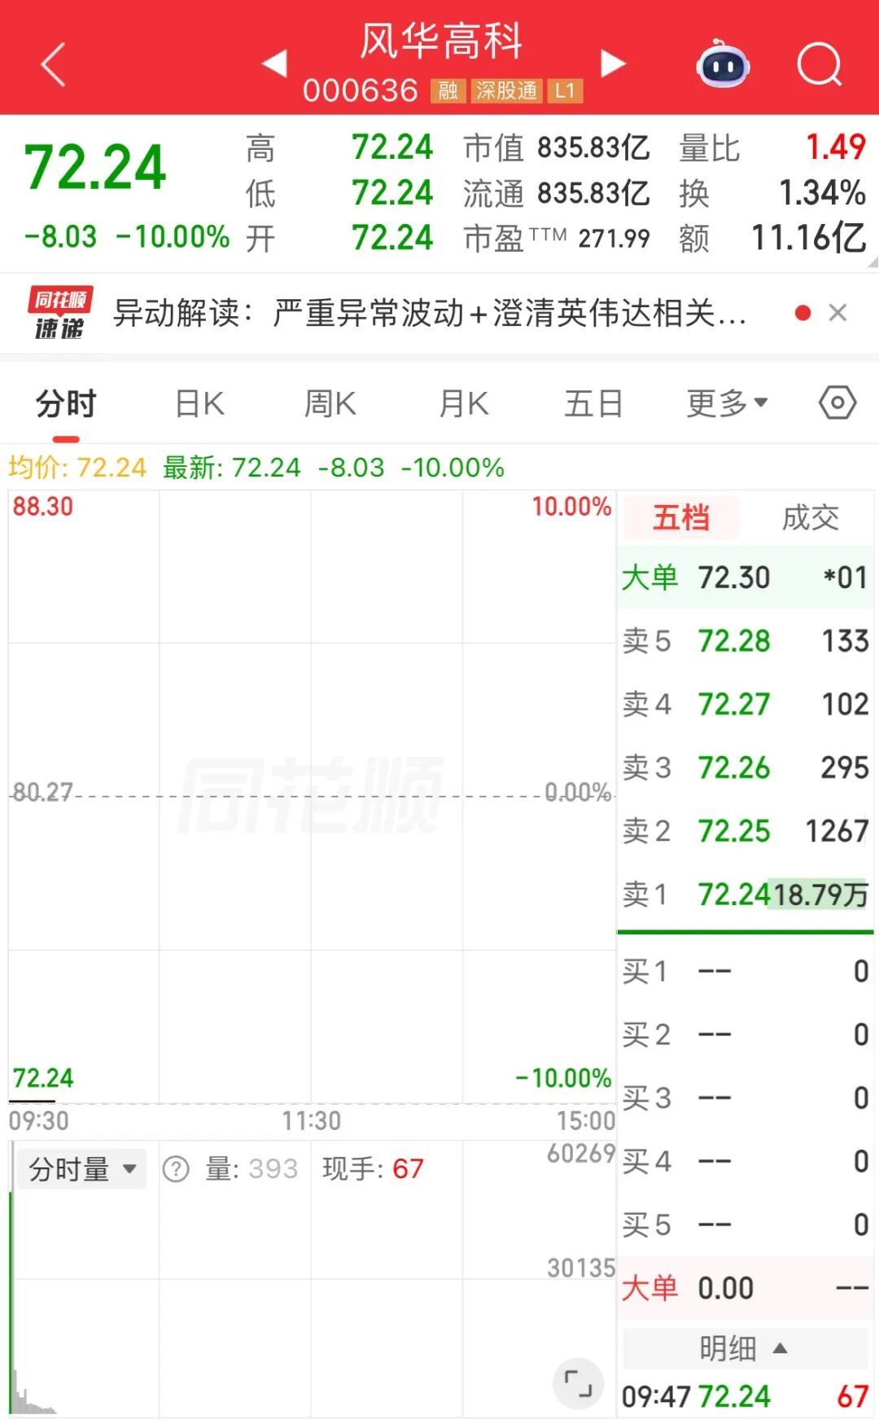Tap the 量: 393 volume readout
Image resolution: width=879 pixels, height=1420 pixels.
(x=251, y=1169)
